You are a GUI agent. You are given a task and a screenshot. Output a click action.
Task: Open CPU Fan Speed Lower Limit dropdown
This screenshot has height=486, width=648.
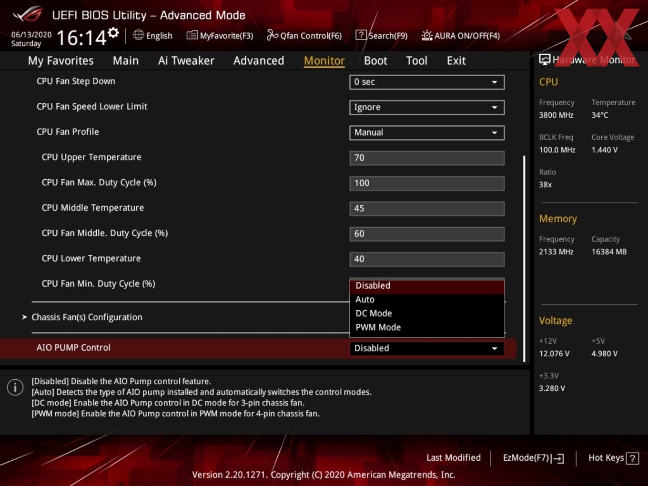tap(427, 107)
